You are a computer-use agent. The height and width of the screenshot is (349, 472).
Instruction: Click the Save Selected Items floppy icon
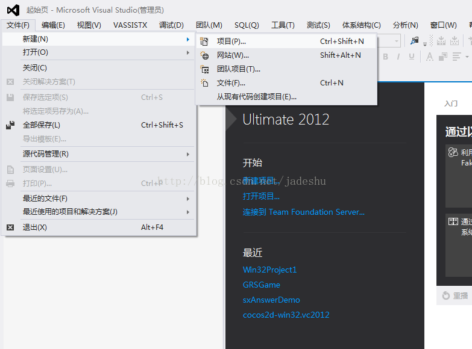(x=10, y=97)
